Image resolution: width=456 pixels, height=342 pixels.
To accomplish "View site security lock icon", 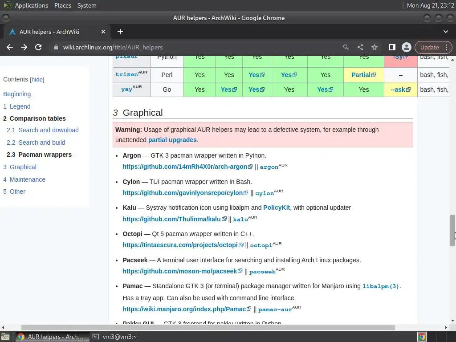I will click(x=56, y=47).
